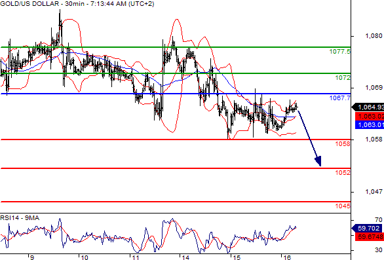The width and height of the screenshot is (384, 260).
Task: Click the 1052 support level label
Action: [x=343, y=173]
